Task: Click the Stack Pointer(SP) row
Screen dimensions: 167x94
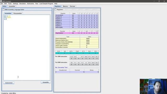Action: click(x=77, y=38)
